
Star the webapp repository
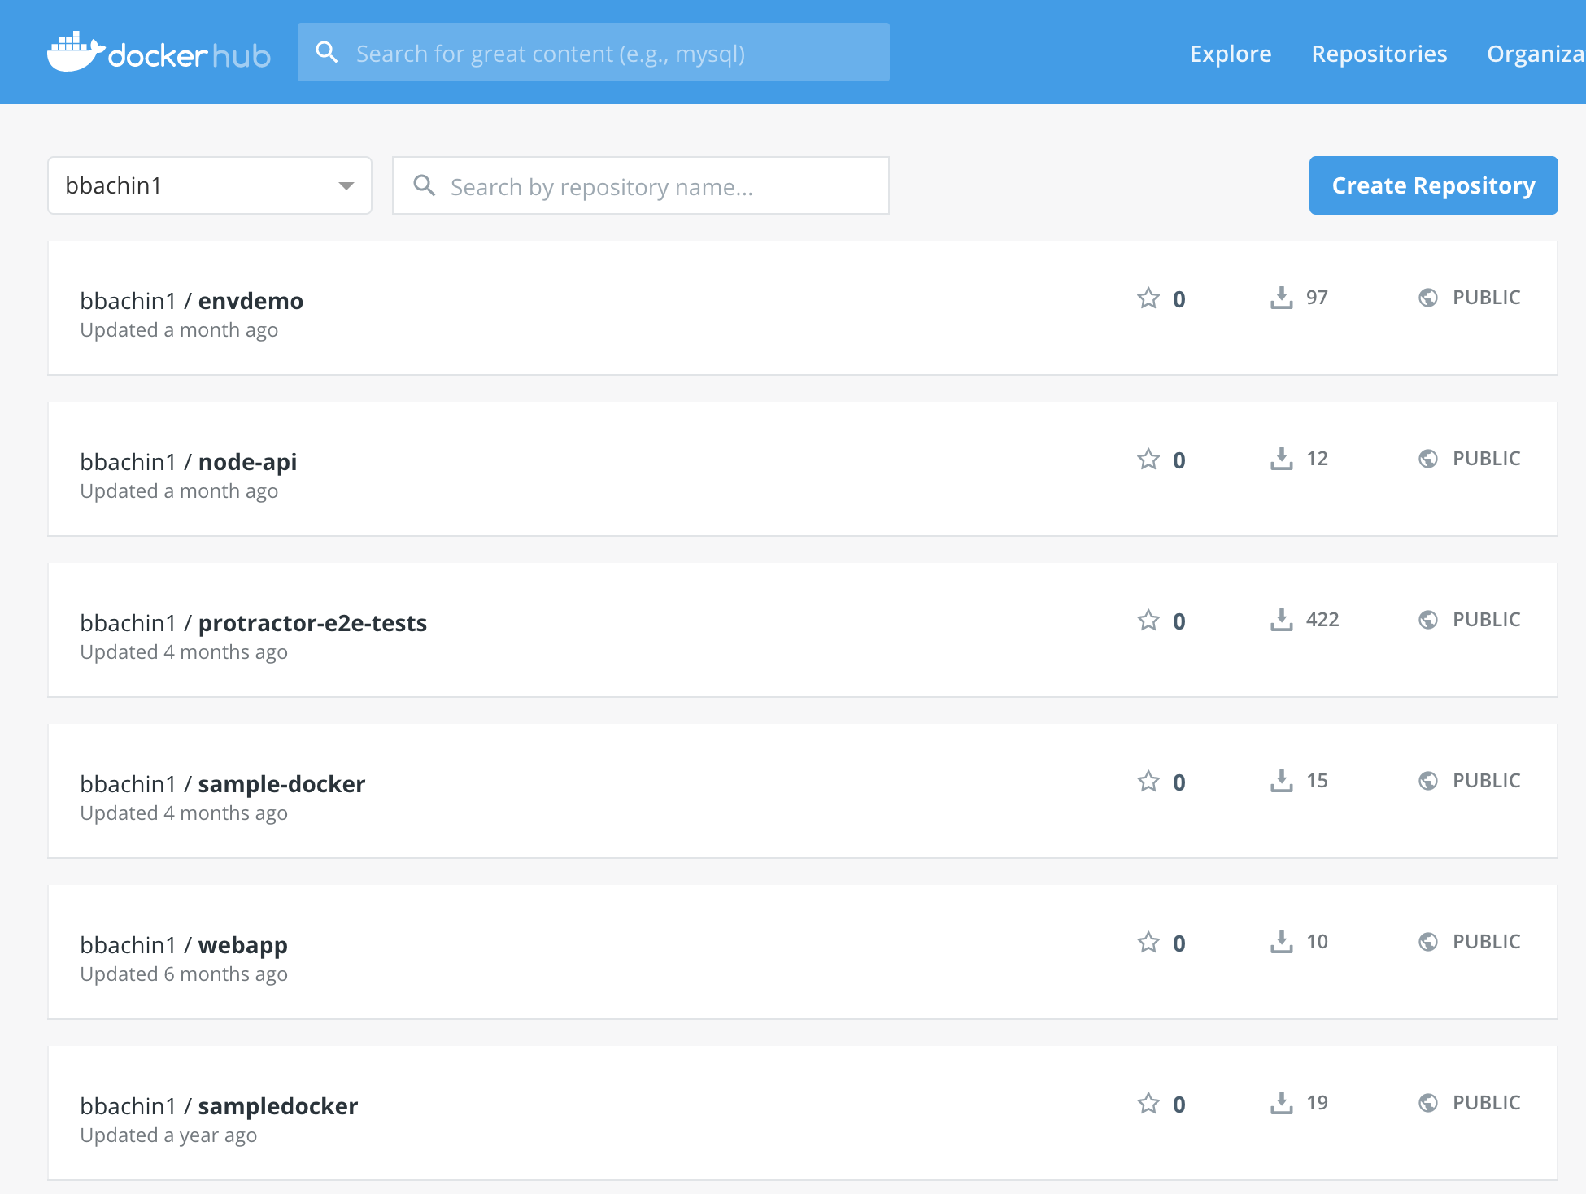pyautogui.click(x=1148, y=943)
